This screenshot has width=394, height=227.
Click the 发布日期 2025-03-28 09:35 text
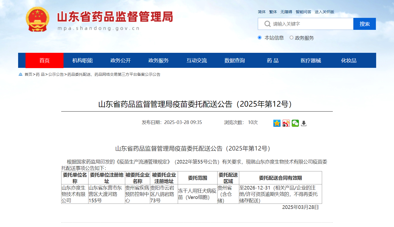[172, 122]
